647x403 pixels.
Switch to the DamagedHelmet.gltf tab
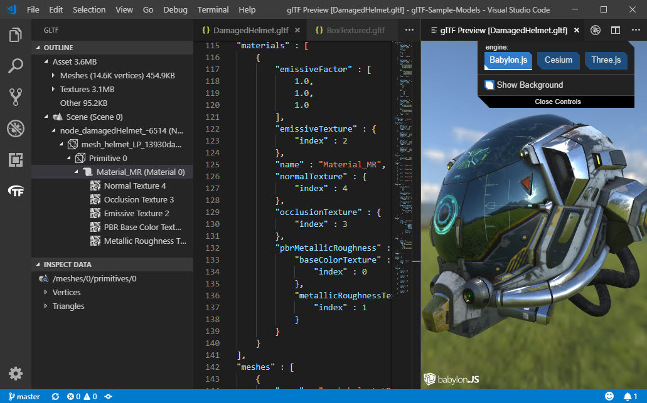251,30
